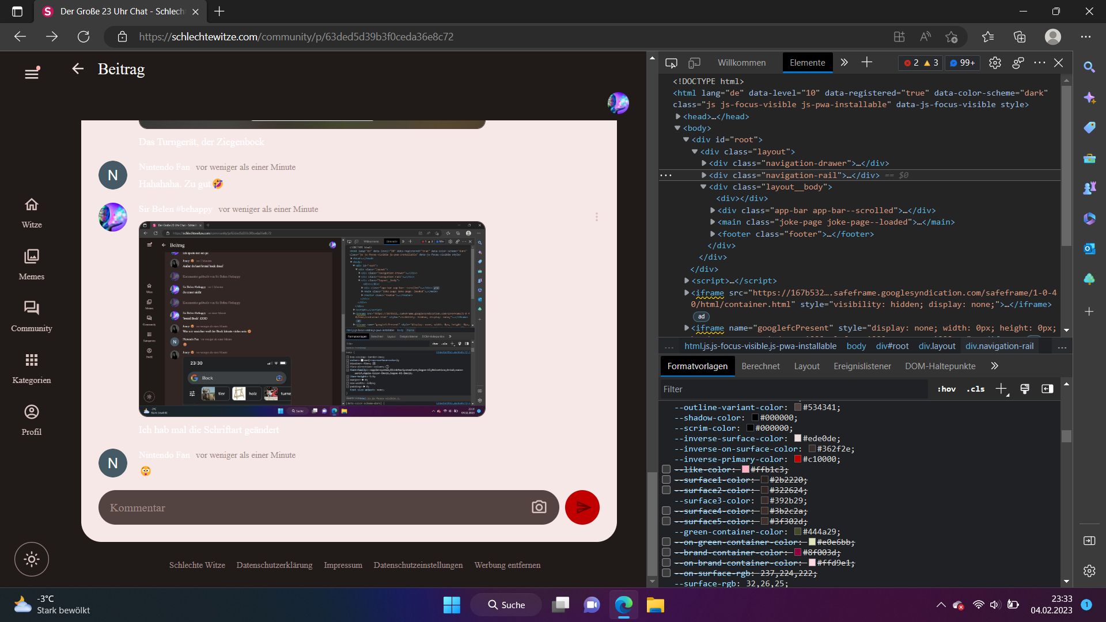Expand the footer element node
The image size is (1106, 622).
click(713, 234)
